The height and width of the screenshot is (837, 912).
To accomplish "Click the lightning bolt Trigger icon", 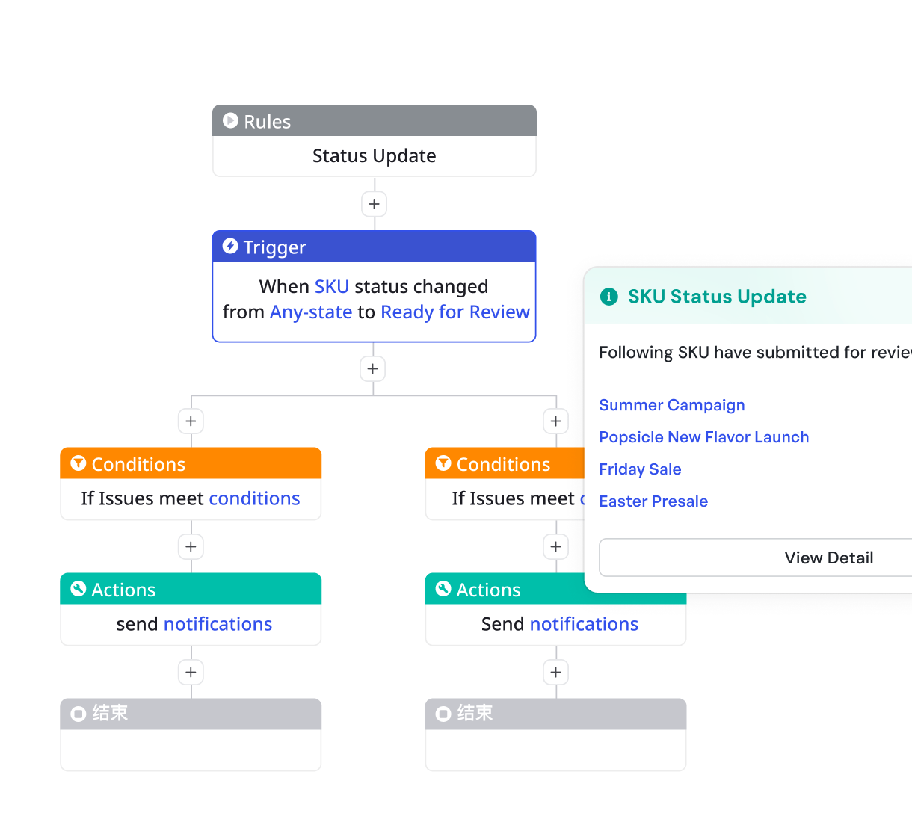I will pyautogui.click(x=230, y=246).
